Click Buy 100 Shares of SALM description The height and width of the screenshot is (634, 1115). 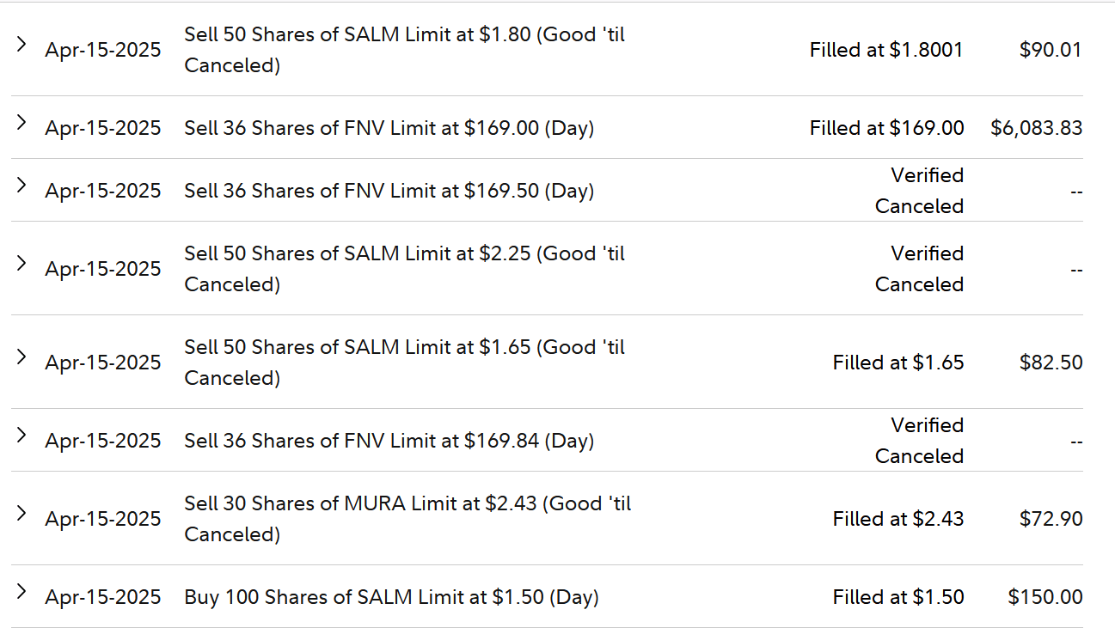pyautogui.click(x=391, y=597)
